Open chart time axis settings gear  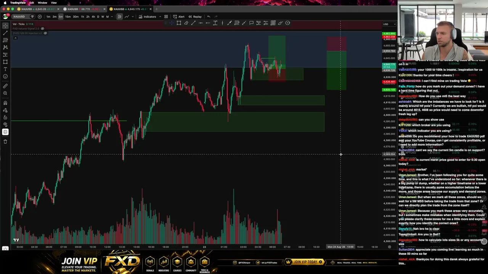pos(389,247)
